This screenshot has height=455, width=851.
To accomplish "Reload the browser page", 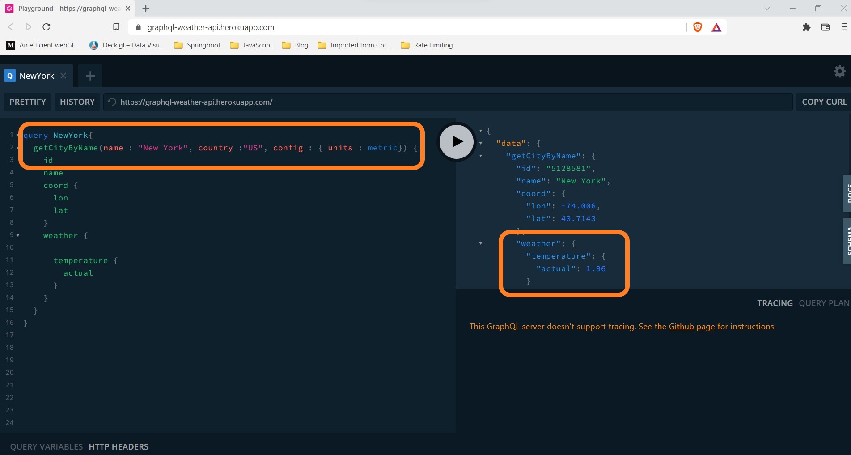I will tap(46, 27).
